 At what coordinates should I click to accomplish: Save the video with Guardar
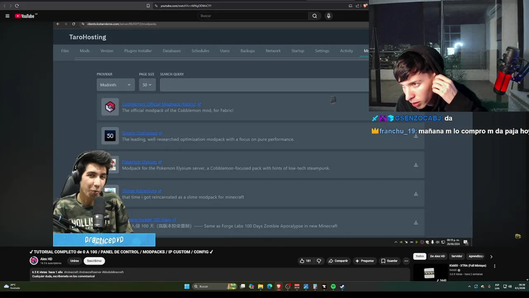(389, 261)
